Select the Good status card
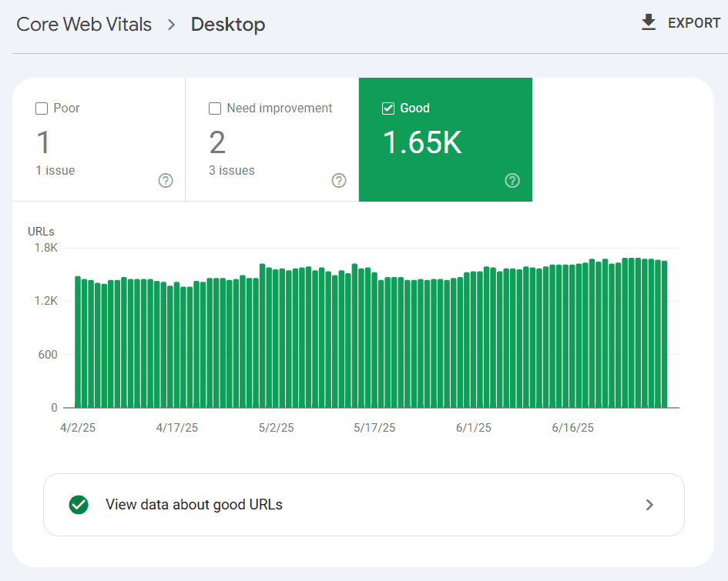This screenshot has width=728, height=581. click(446, 139)
